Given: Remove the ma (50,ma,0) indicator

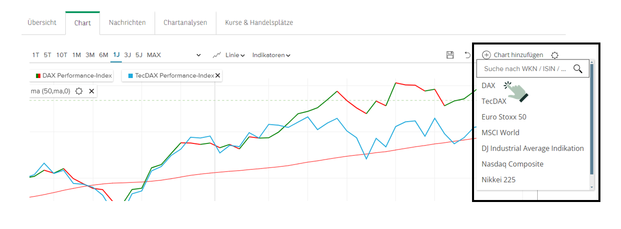Looking at the screenshot, I should coord(91,91).
